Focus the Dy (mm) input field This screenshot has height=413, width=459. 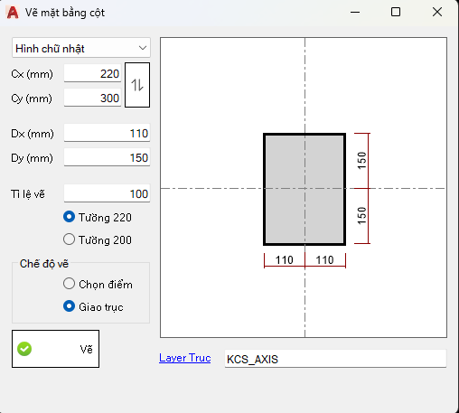coord(107,157)
